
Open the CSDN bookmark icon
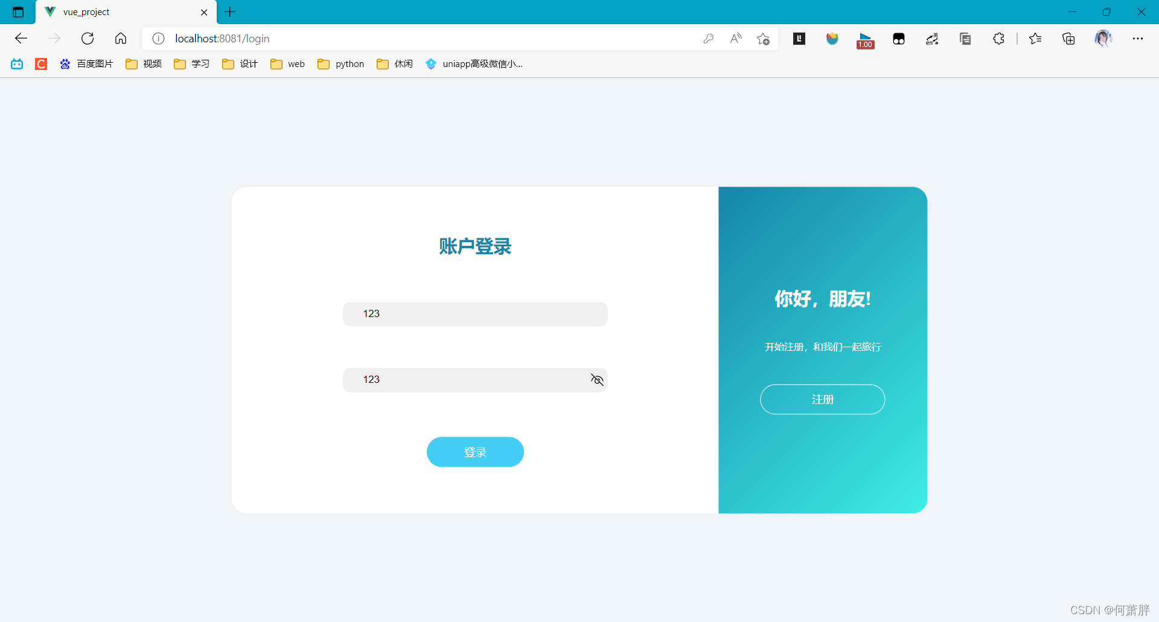40,63
